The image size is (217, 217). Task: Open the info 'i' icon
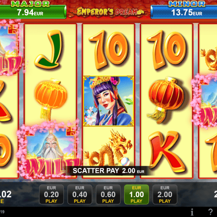(192, 212)
